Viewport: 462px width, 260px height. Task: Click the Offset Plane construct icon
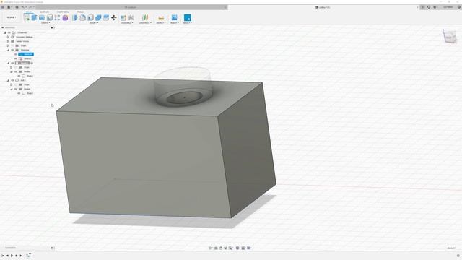pyautogui.click(x=145, y=17)
